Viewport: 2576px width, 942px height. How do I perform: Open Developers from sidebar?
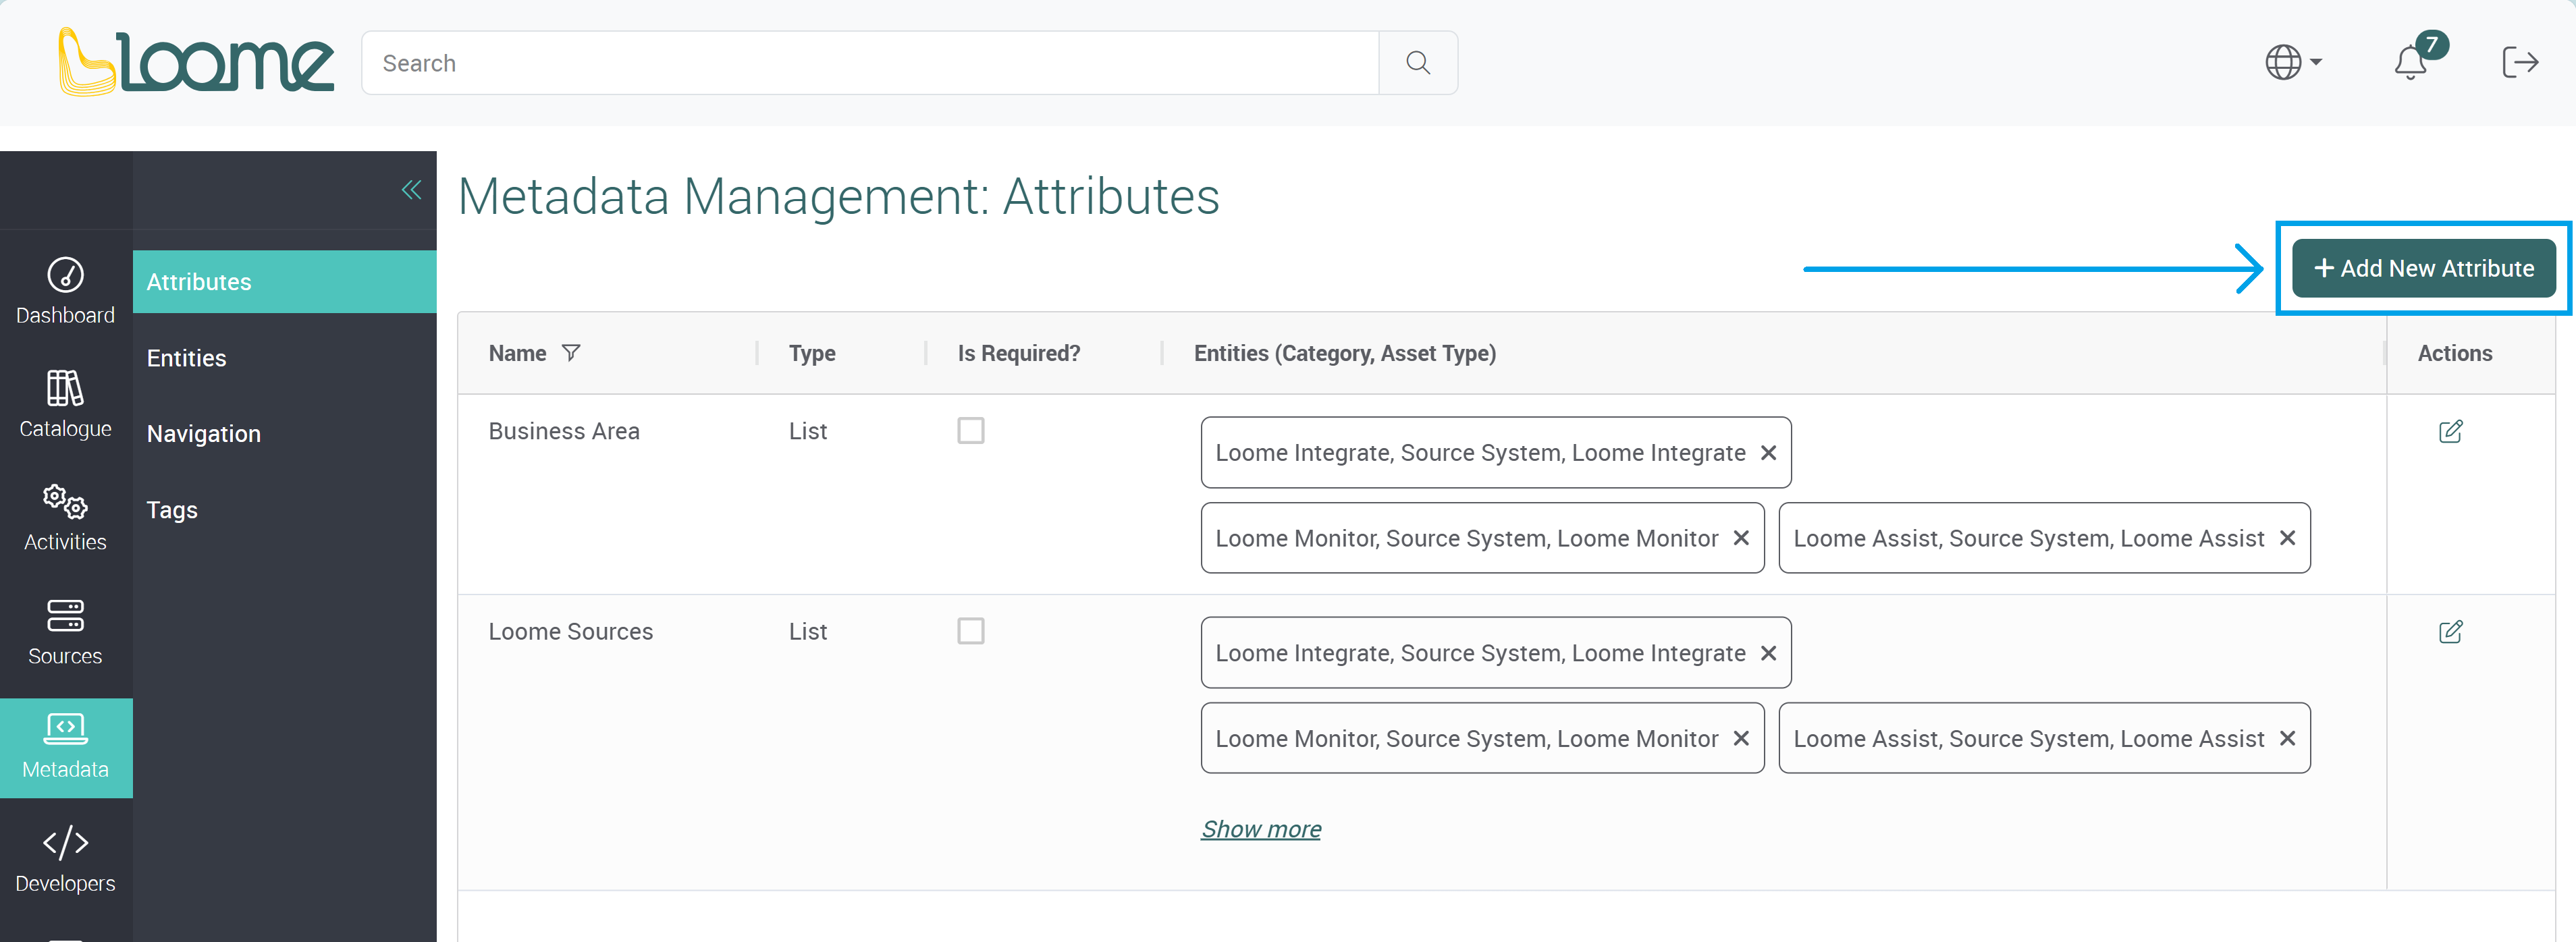(x=66, y=859)
